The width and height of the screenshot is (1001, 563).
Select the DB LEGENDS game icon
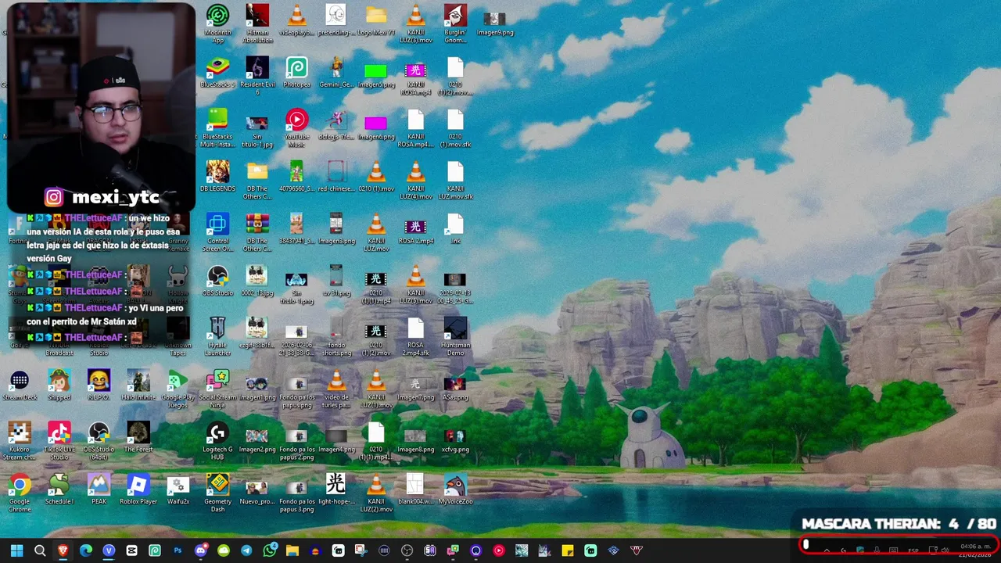[217, 176]
